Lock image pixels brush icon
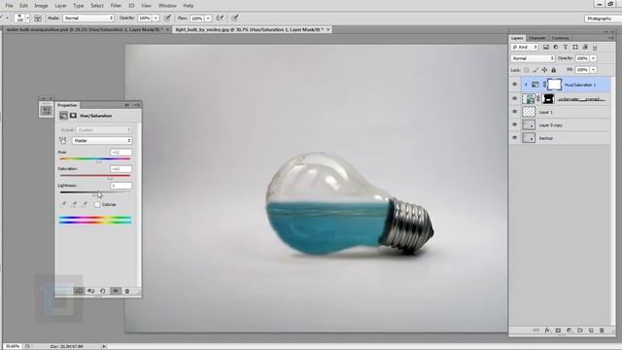 click(x=536, y=70)
